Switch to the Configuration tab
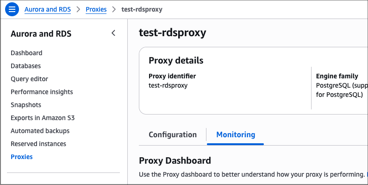368x185 pixels. [x=173, y=135]
